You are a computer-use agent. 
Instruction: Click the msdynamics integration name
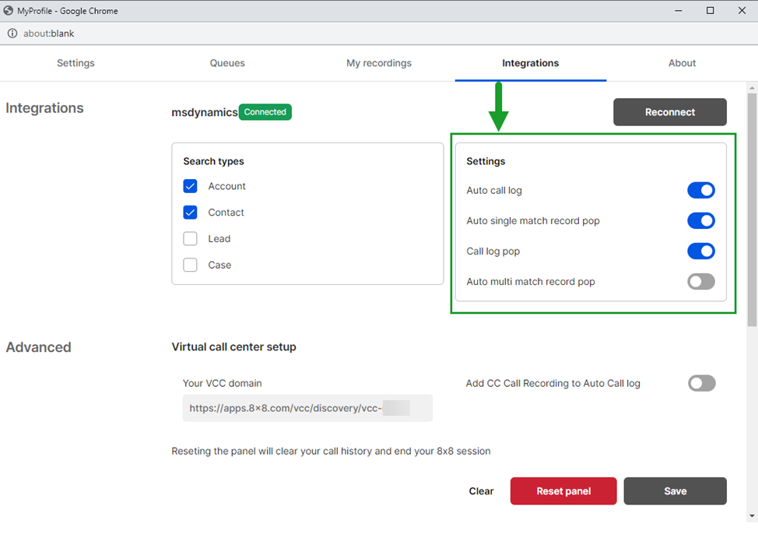tap(205, 112)
